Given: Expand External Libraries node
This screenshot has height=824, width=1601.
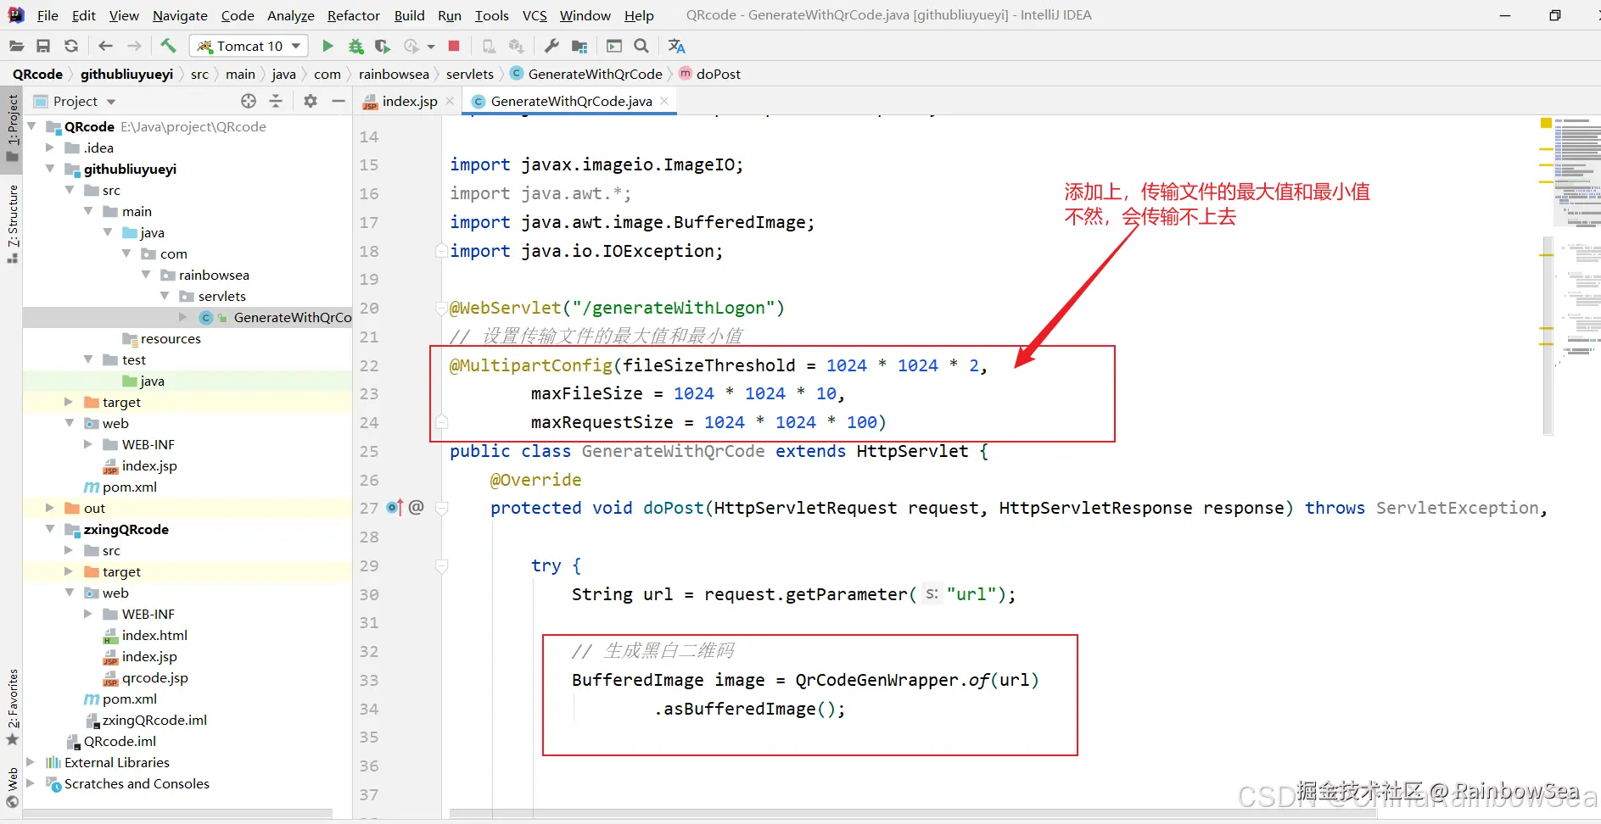Looking at the screenshot, I should coord(31,762).
